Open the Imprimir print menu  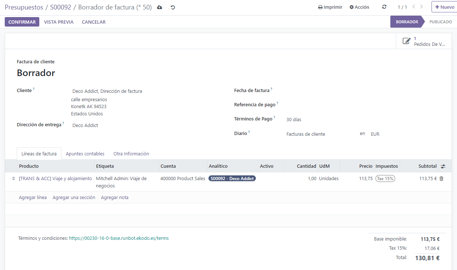(x=330, y=7)
